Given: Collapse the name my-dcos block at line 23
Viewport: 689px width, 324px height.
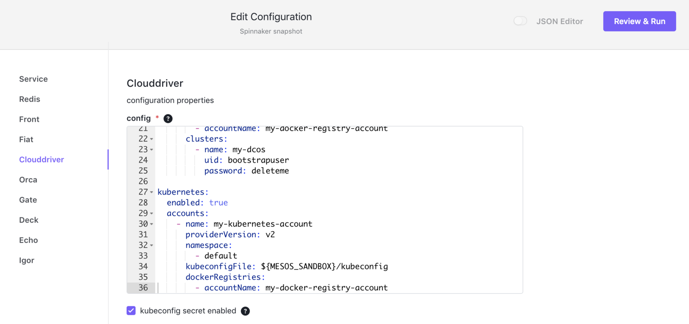Looking at the screenshot, I should [x=152, y=150].
